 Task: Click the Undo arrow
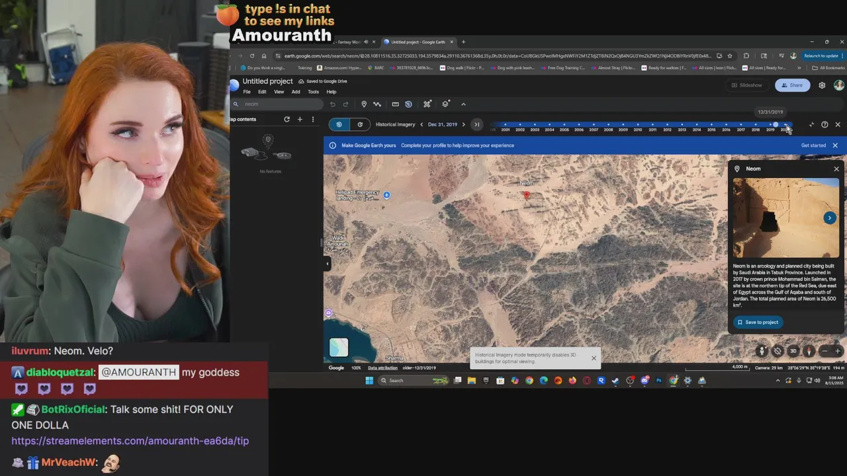pyautogui.click(x=333, y=104)
